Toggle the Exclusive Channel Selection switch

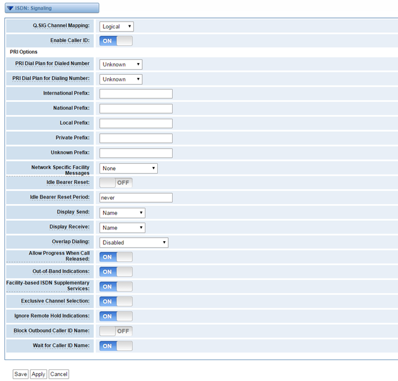point(116,301)
